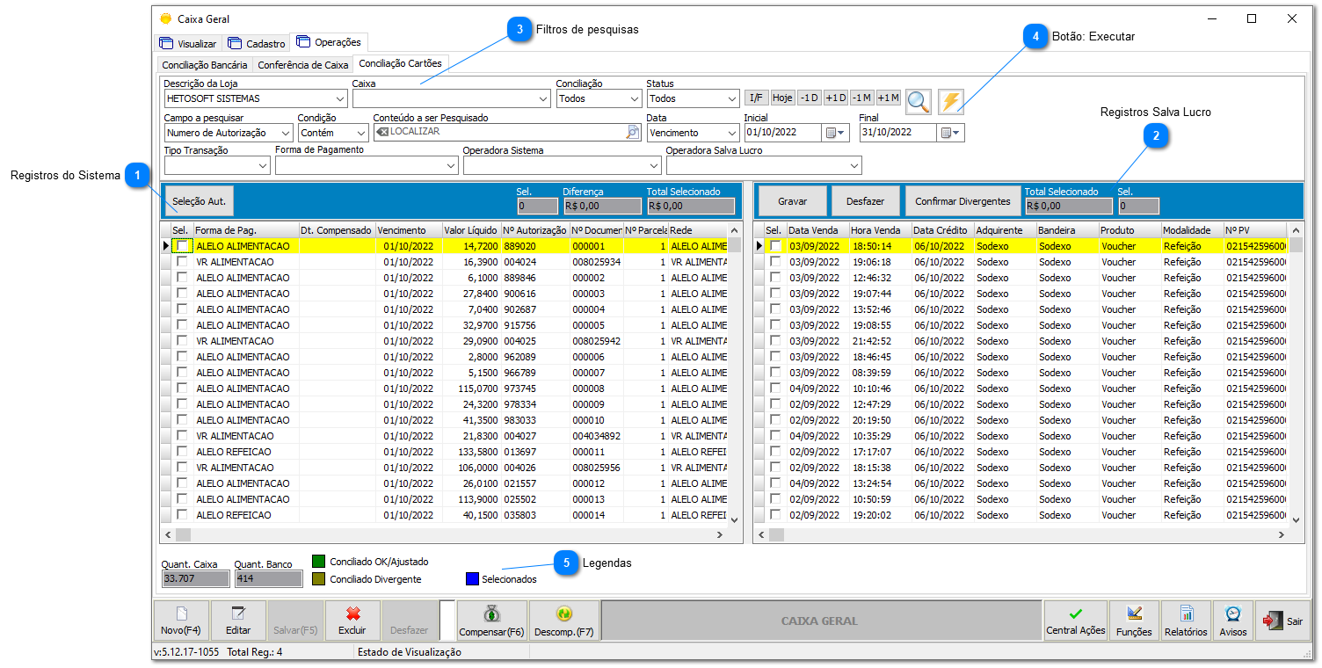Click the Gravar button
The image size is (1322, 668).
point(792,201)
